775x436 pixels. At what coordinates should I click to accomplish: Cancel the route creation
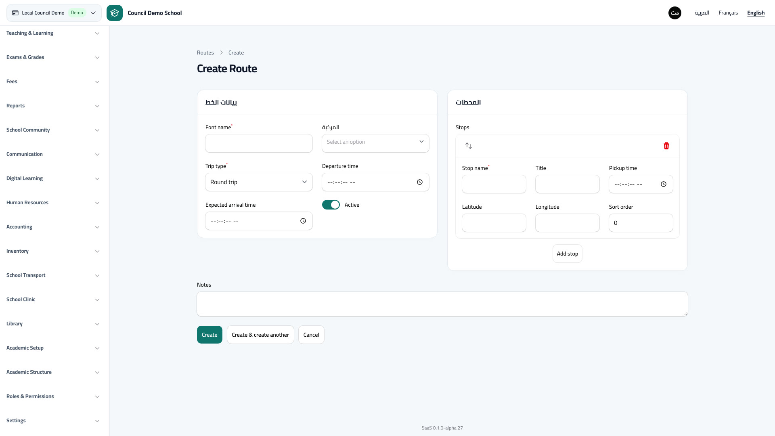[x=311, y=335]
